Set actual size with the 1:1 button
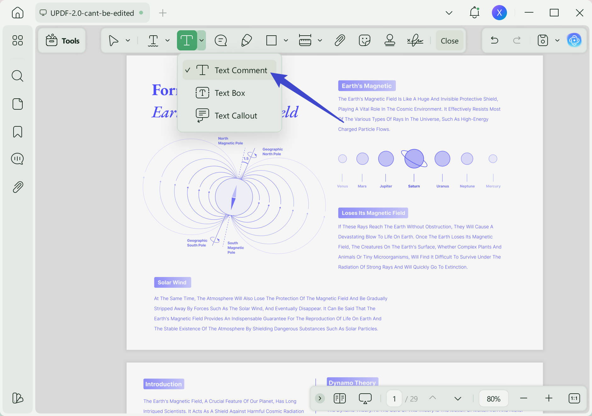The image size is (592, 416). click(x=574, y=398)
